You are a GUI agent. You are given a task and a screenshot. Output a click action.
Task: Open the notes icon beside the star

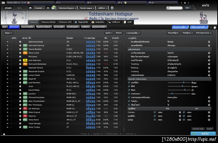(x=215, y=28)
